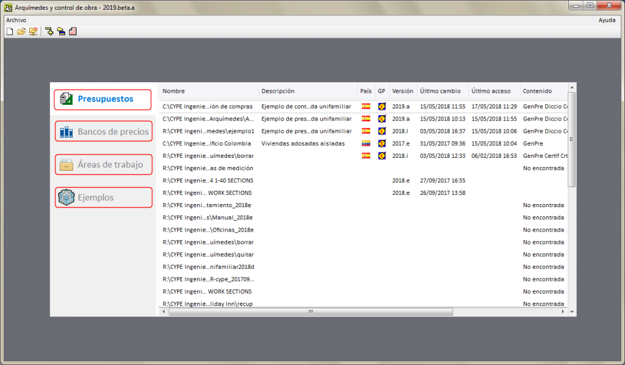Select row 'R:\CYPE Ingenie...R-cype_201709...'
Viewport: 625px width, 365px height.
click(363, 279)
